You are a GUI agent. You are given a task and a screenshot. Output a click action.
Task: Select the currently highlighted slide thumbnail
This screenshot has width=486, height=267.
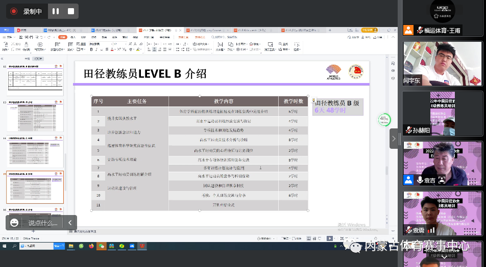tap(35, 187)
